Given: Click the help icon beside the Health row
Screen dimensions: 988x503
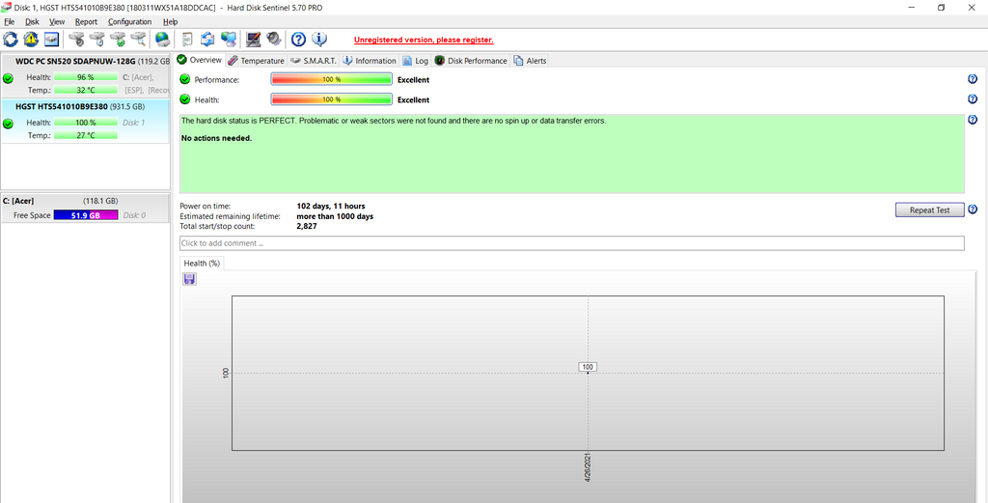Looking at the screenshot, I should (x=973, y=99).
